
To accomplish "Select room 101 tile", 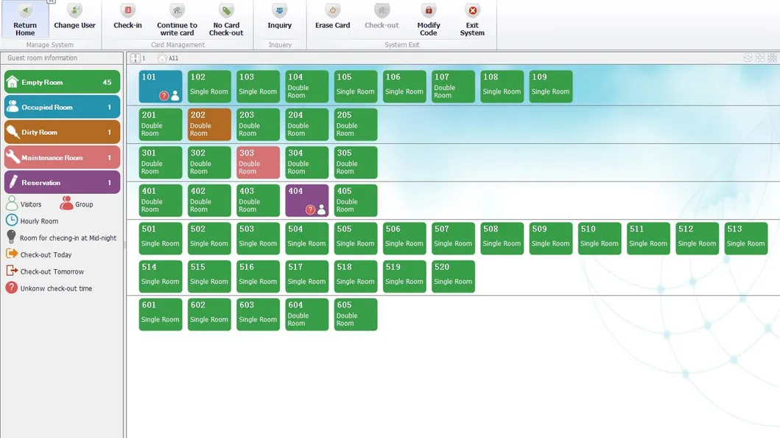I will (x=159, y=86).
